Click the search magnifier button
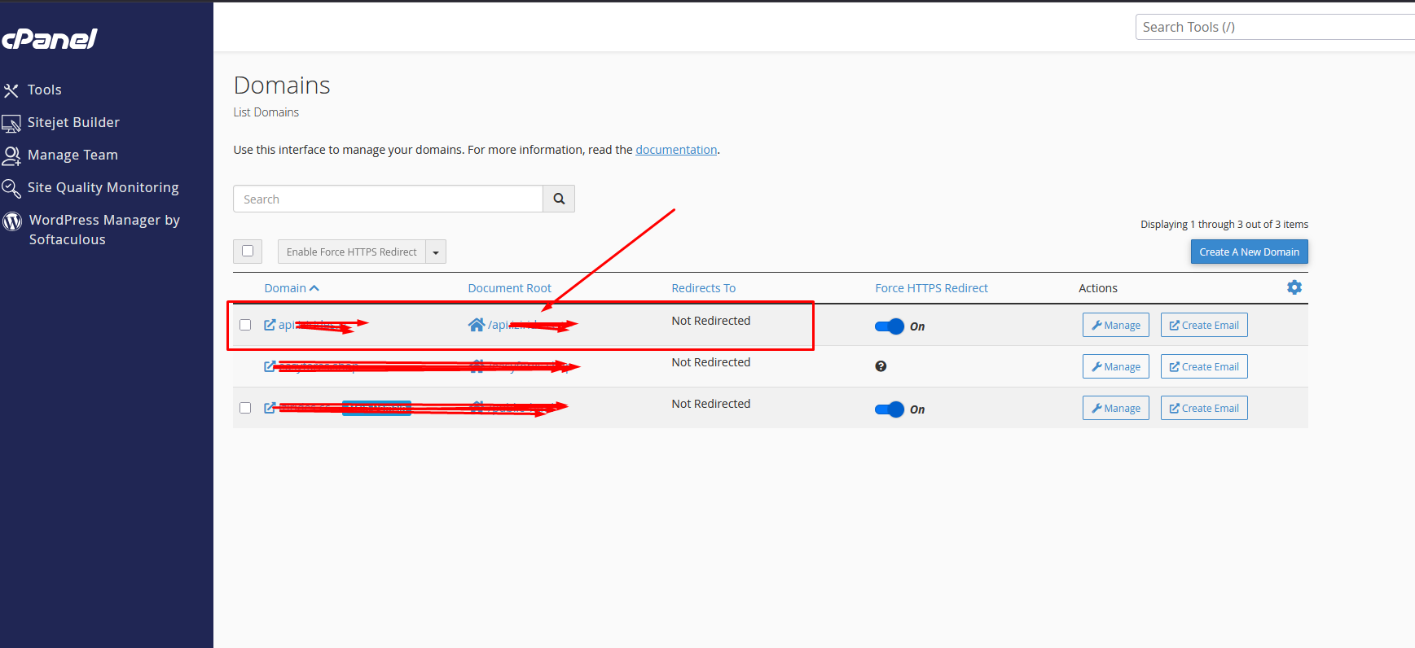The height and width of the screenshot is (648, 1415). point(559,199)
